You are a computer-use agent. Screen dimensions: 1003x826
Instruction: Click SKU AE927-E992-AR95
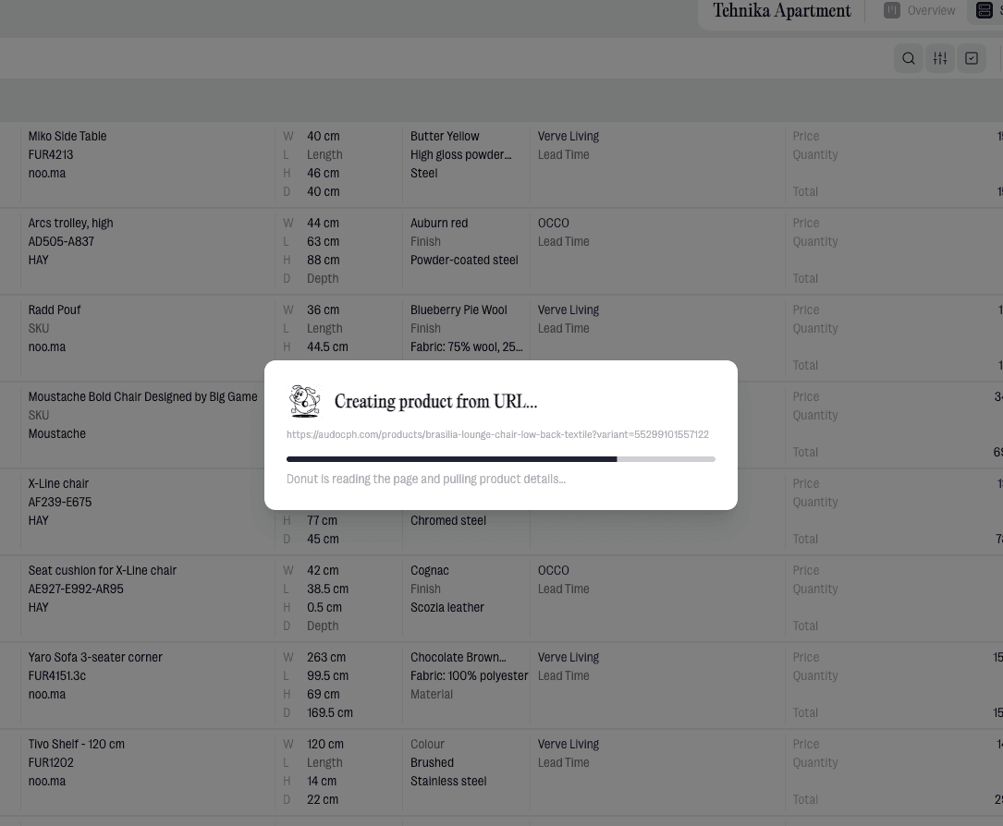76,589
